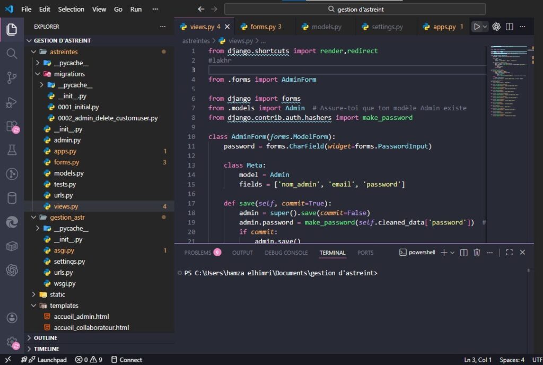Open Explorer views and more actions ellipsis
The width and height of the screenshot is (543, 365).
162,27
